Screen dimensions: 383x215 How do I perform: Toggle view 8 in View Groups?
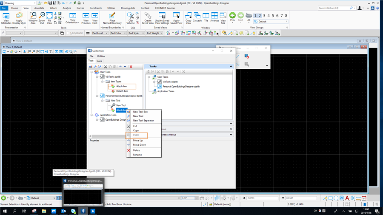(286, 16)
